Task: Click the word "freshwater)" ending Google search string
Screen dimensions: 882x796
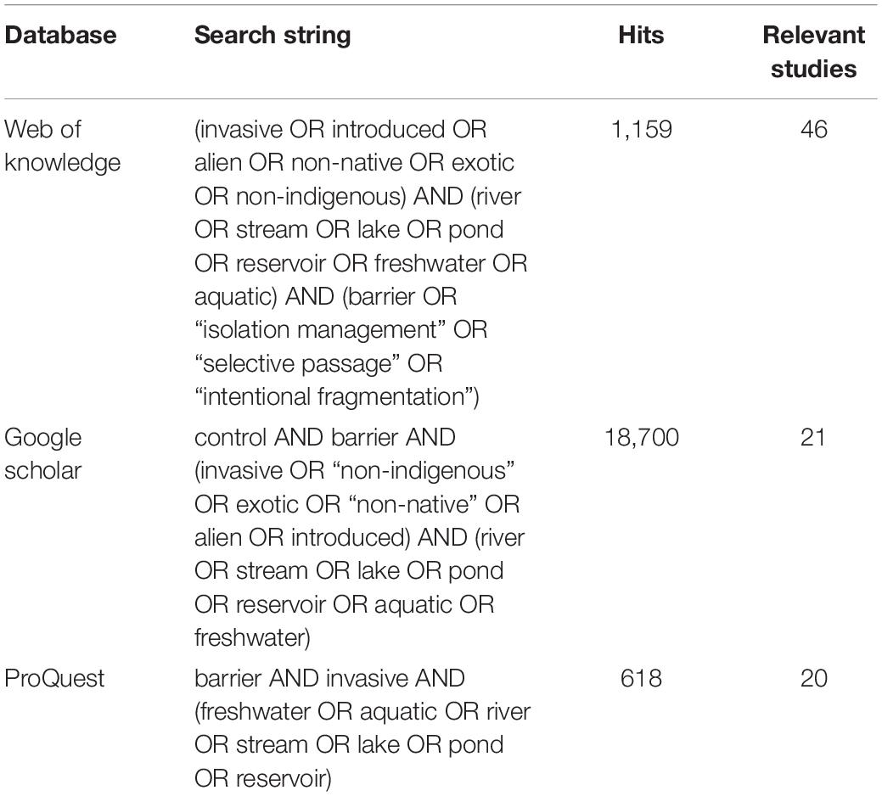Action: (252, 637)
